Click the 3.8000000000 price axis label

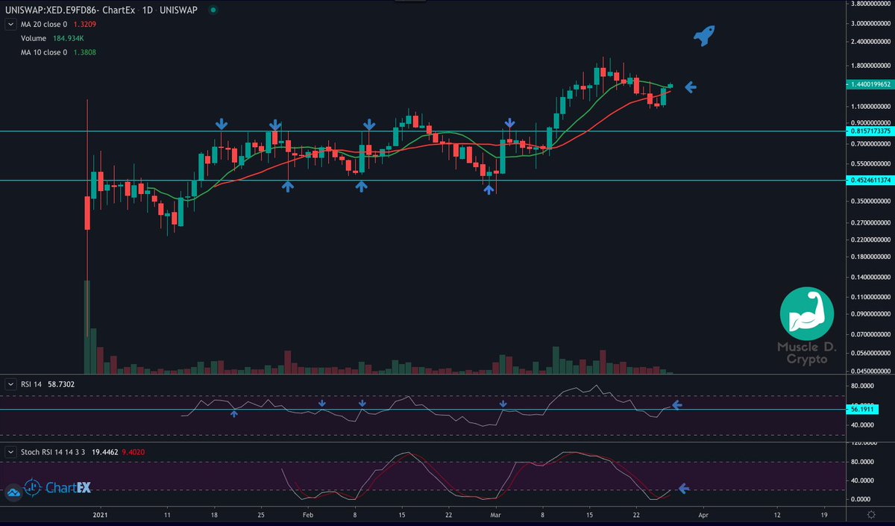pyautogui.click(x=871, y=4)
